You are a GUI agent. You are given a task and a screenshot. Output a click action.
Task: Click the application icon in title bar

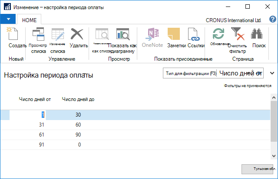coord(7,7)
